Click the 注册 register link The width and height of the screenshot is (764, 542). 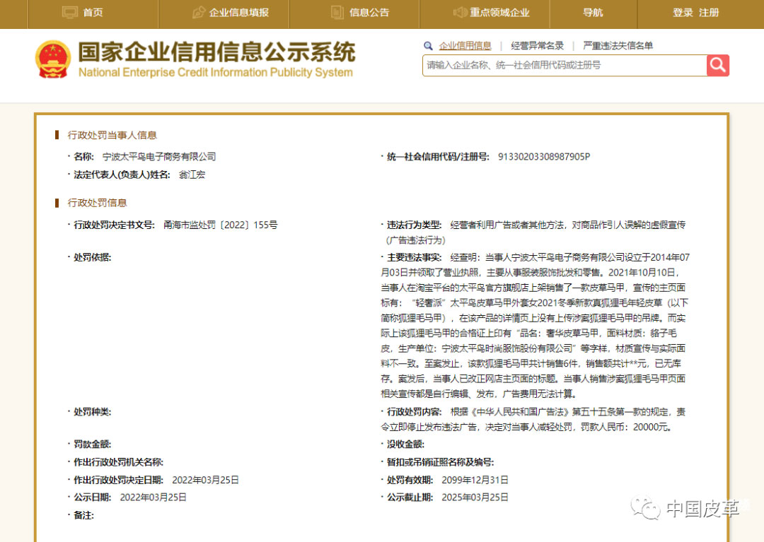click(709, 13)
